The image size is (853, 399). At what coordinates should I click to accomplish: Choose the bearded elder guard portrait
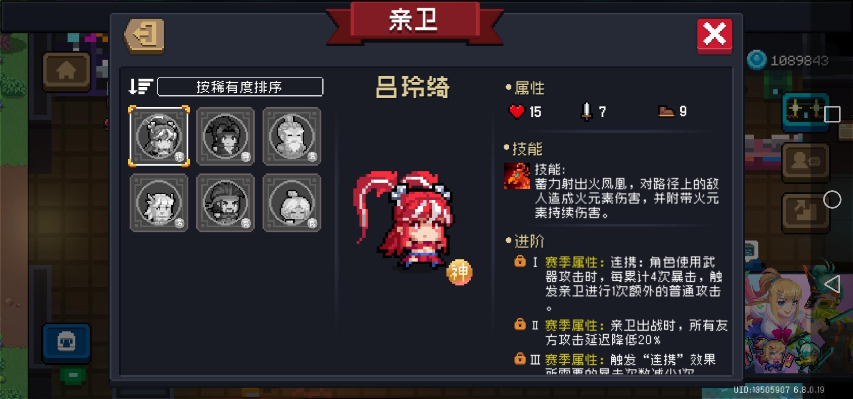(x=292, y=136)
